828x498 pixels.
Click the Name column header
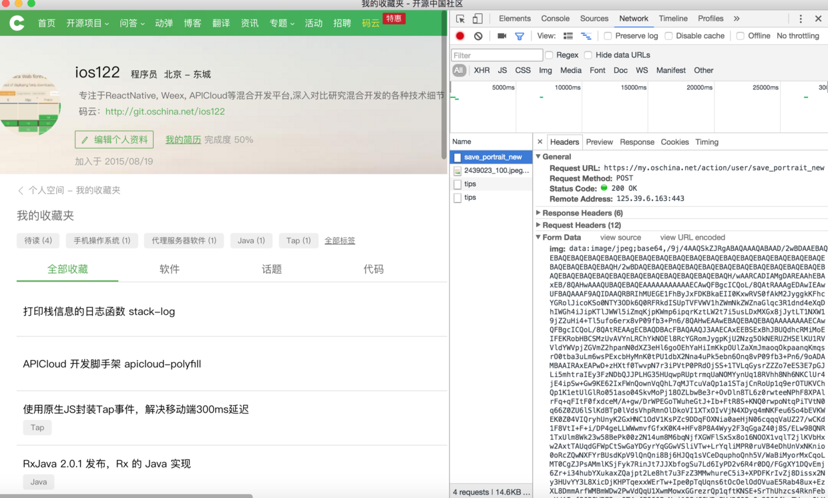tap(491, 142)
